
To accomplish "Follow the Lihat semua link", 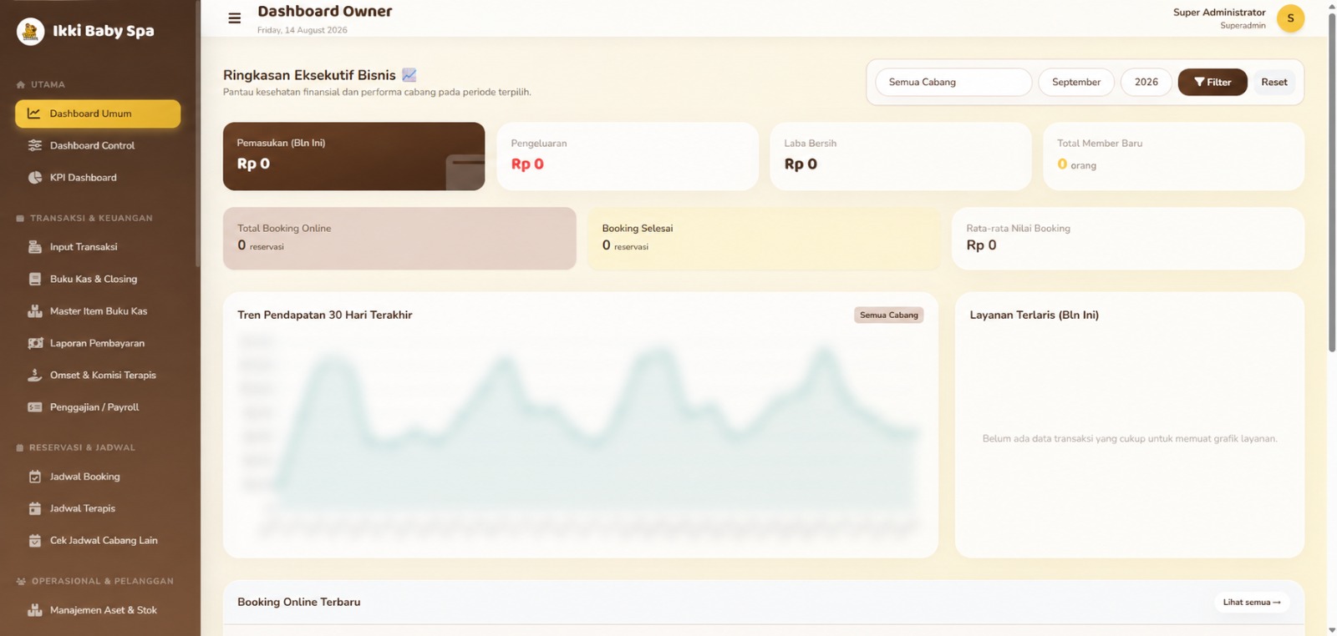I will pos(1252,602).
